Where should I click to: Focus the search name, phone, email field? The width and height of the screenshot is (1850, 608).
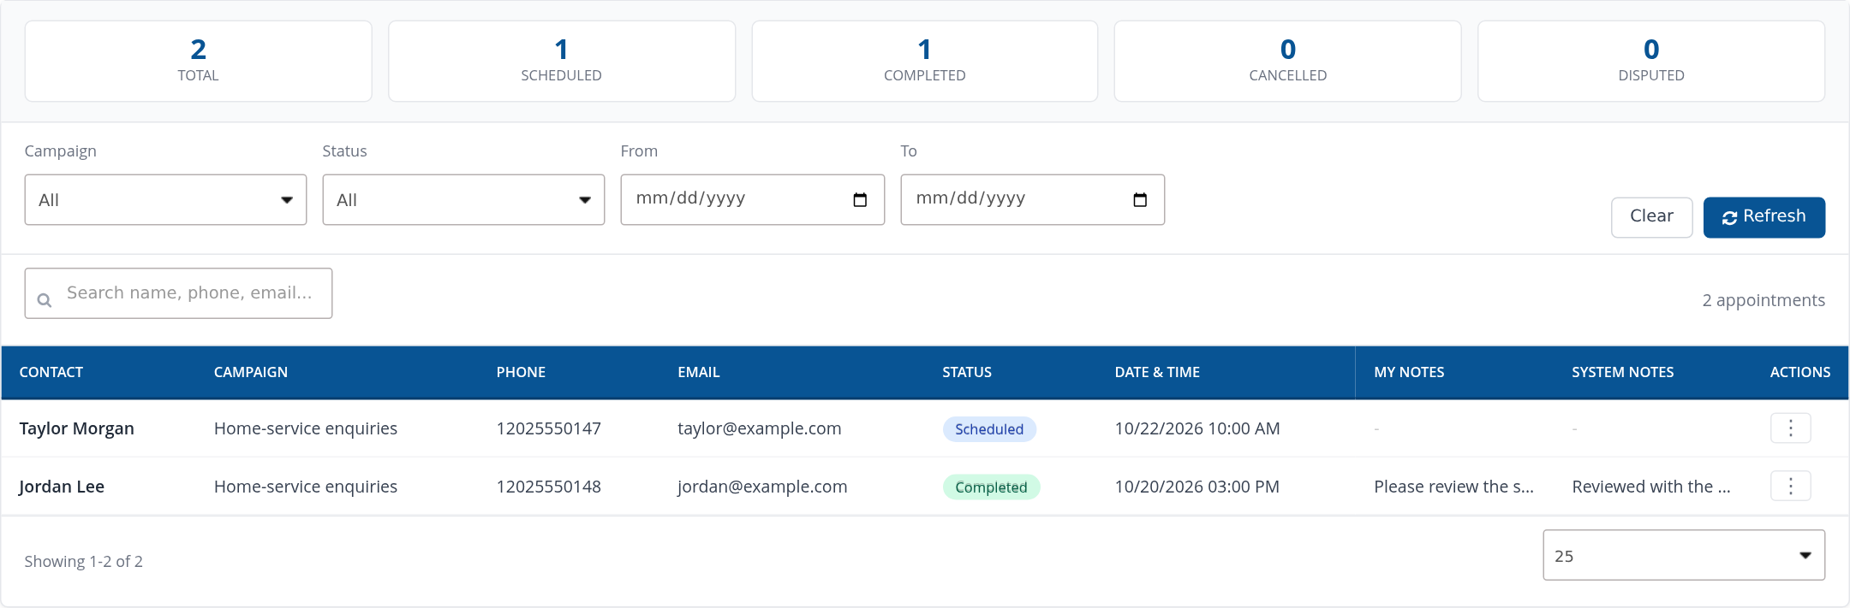[178, 293]
